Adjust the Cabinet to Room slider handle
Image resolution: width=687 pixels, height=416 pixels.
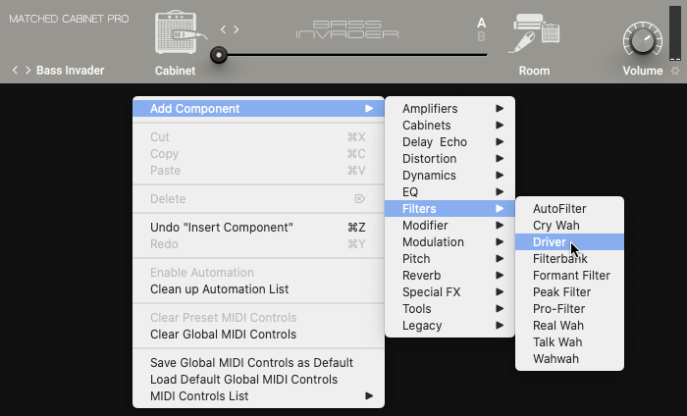point(219,55)
